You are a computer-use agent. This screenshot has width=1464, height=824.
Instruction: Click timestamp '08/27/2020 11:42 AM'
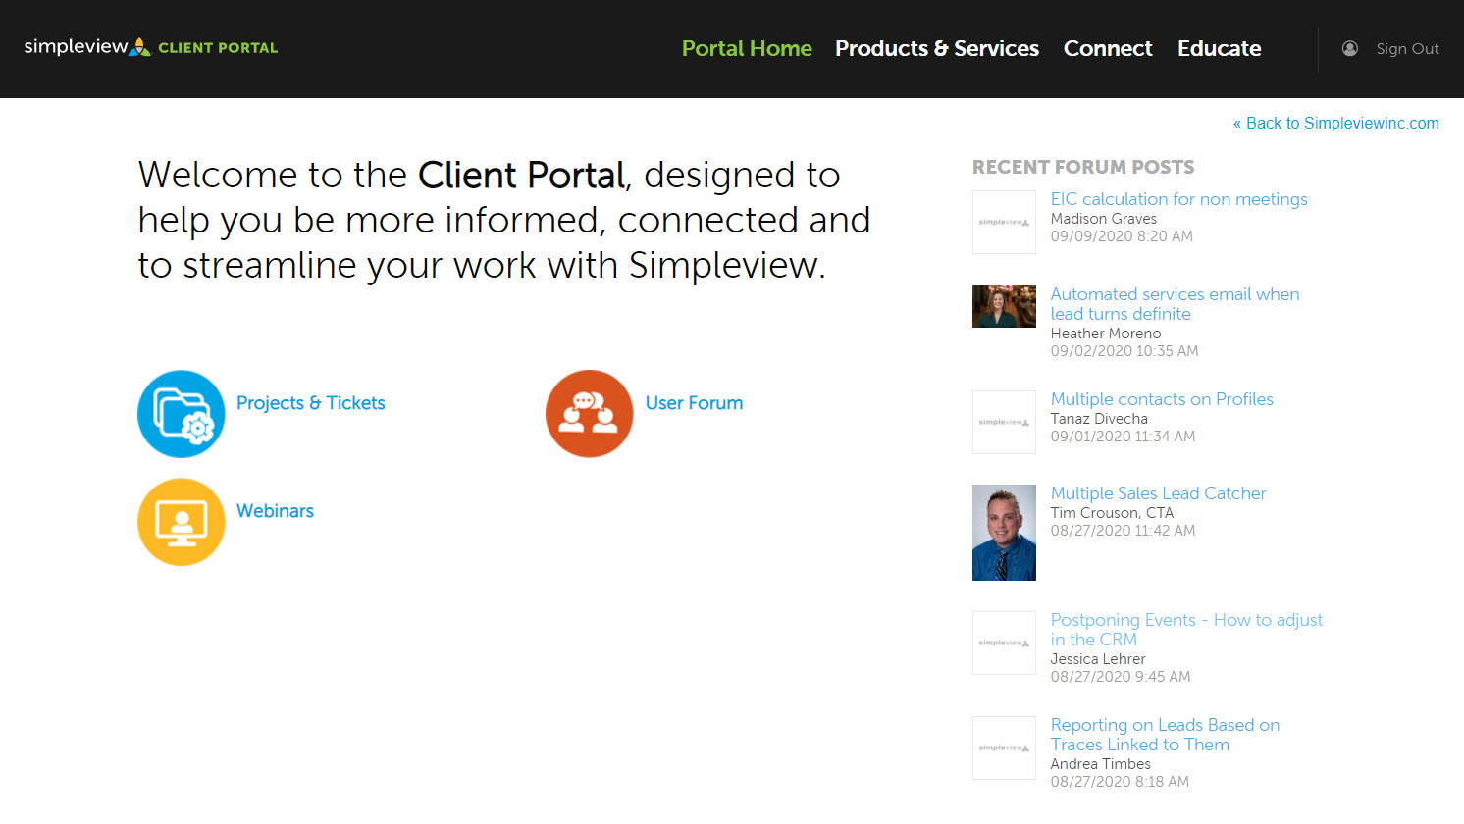1123,531
